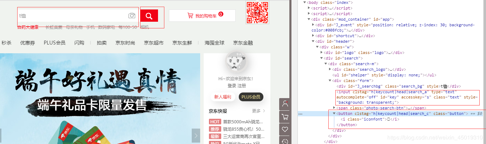Viewport: 486px width, 144px height.
Task: Collapse the div id="search" node
Action: click(322, 58)
